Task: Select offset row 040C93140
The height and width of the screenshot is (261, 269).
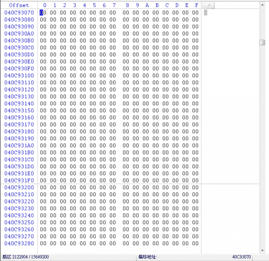Action: coord(19,103)
